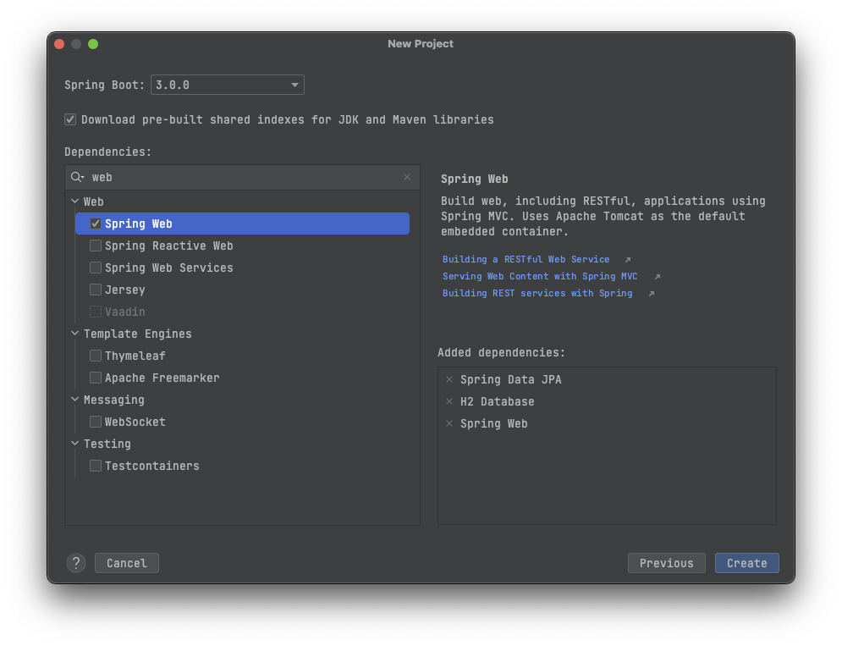Open Building REST services with Spring link
Screen dimensions: 842x646
pyautogui.click(x=537, y=294)
